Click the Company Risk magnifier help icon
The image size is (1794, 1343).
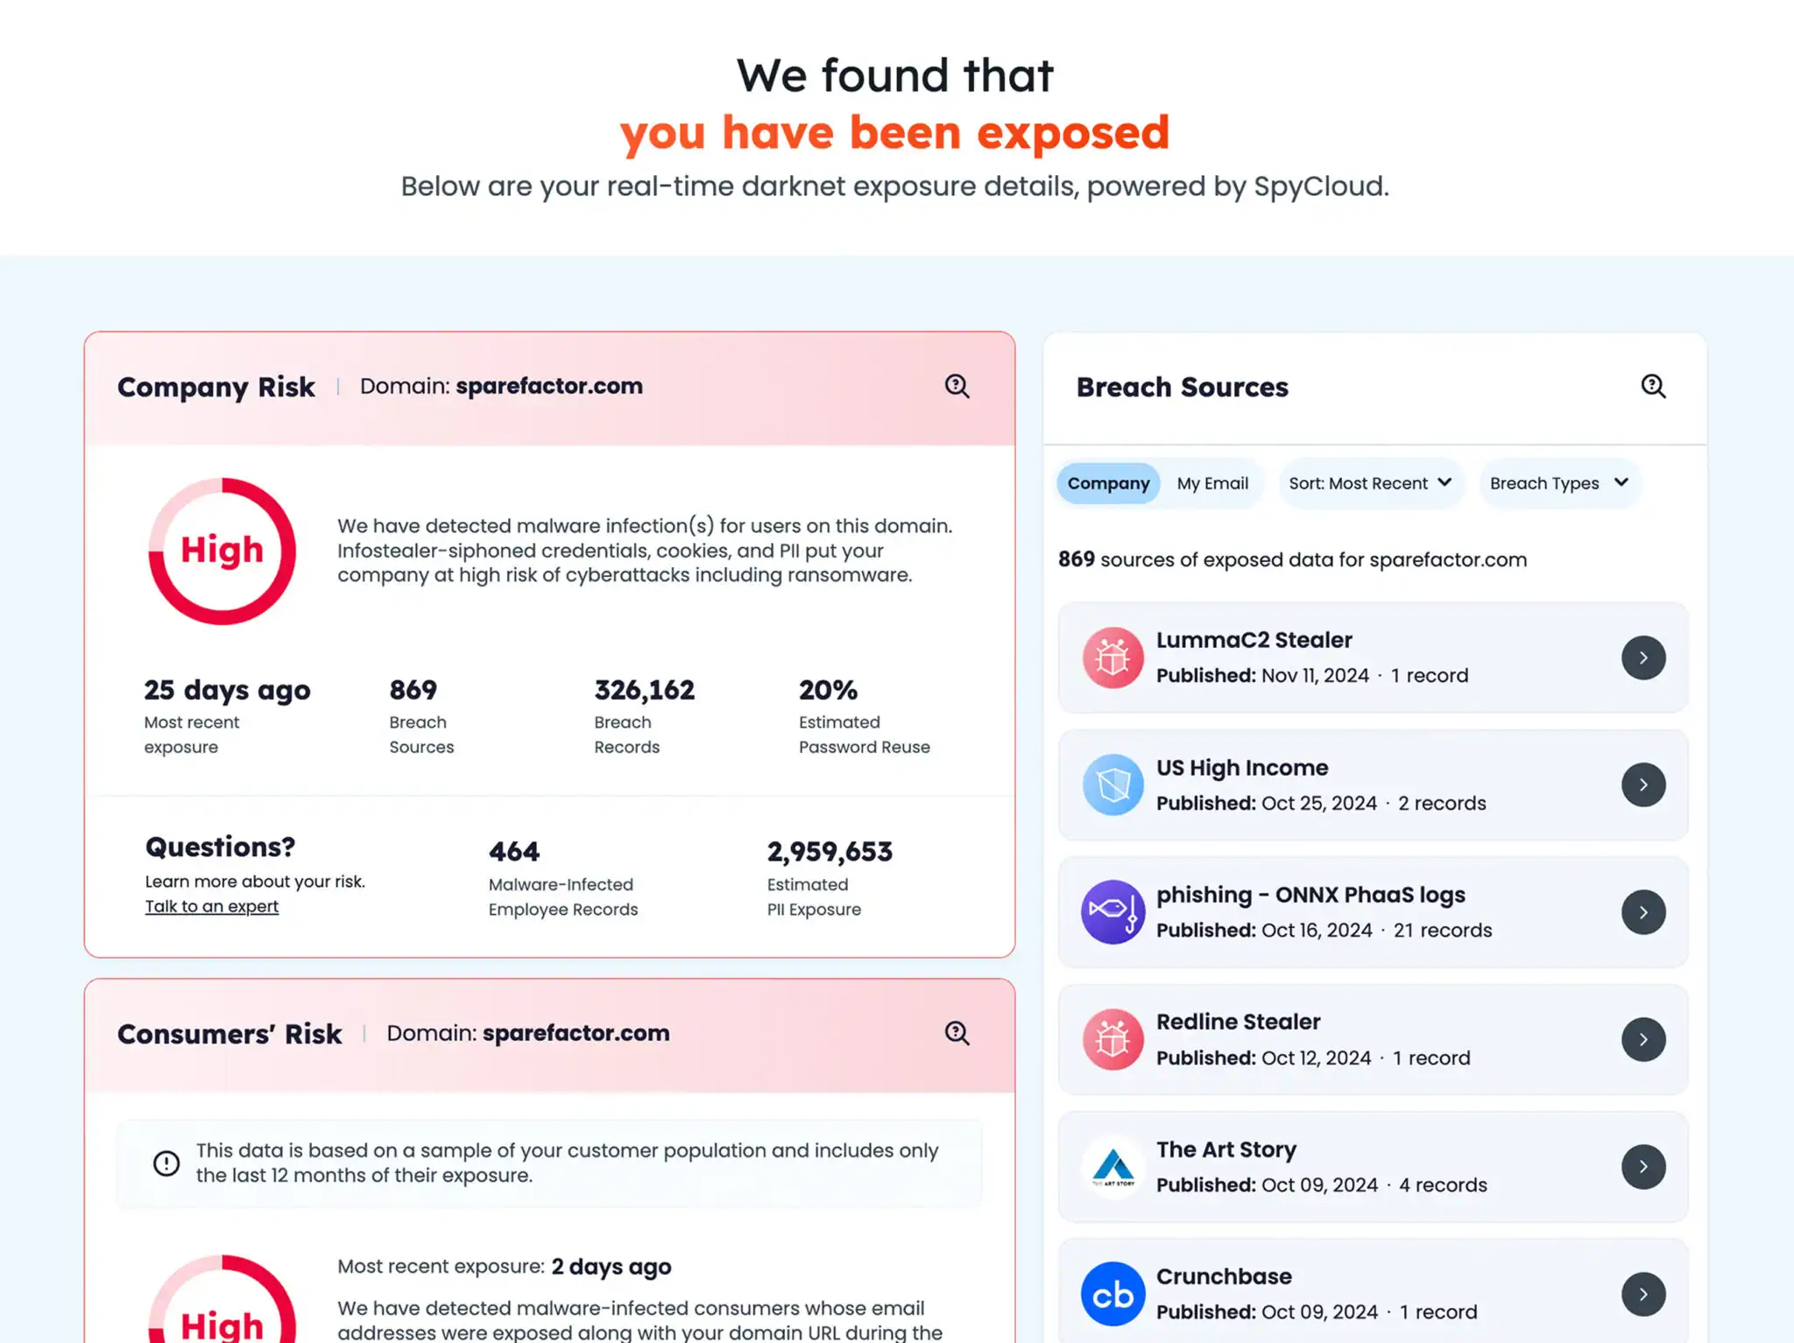tap(957, 386)
